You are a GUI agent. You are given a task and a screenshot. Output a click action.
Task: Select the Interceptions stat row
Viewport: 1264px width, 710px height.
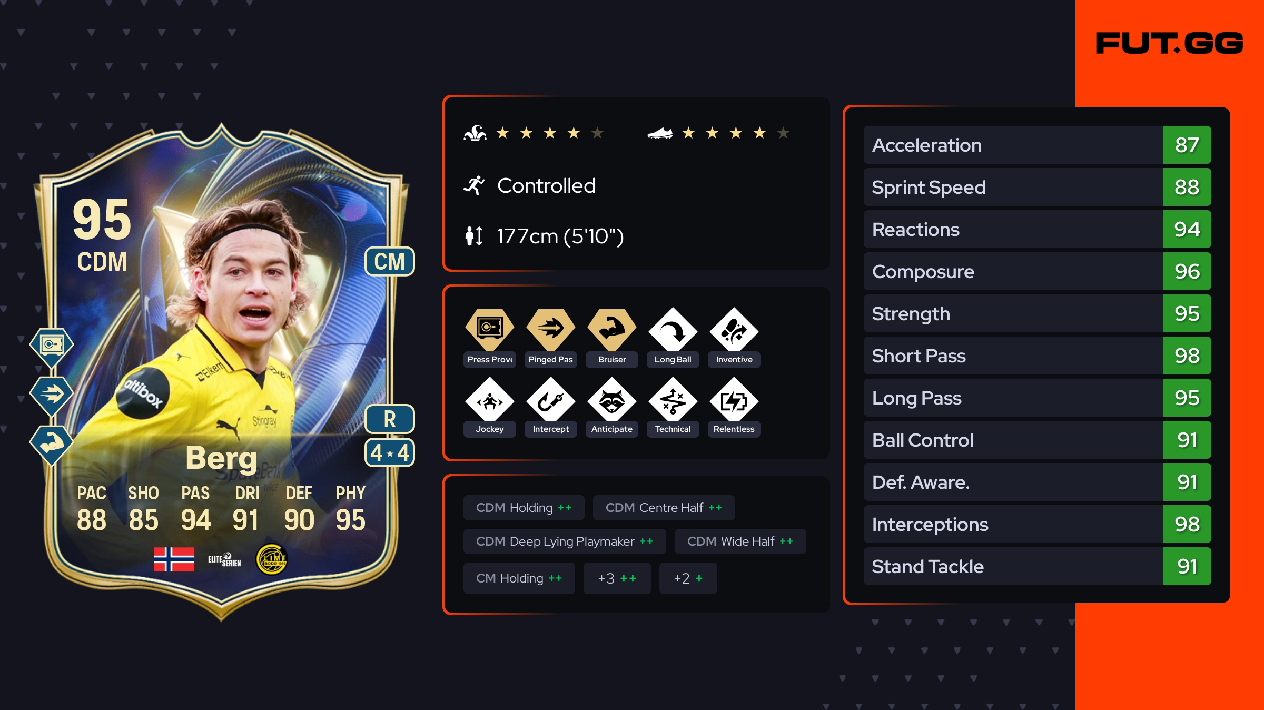tap(1037, 524)
